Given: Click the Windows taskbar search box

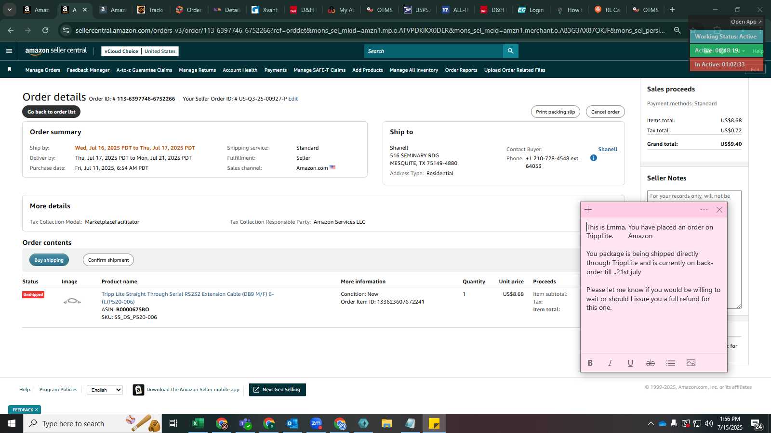Looking at the screenshot, I should tap(93, 423).
